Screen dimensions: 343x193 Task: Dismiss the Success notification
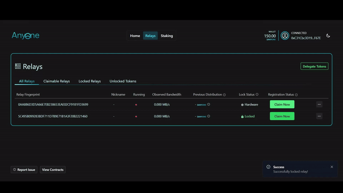332,167
